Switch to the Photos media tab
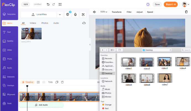 point(45,23)
